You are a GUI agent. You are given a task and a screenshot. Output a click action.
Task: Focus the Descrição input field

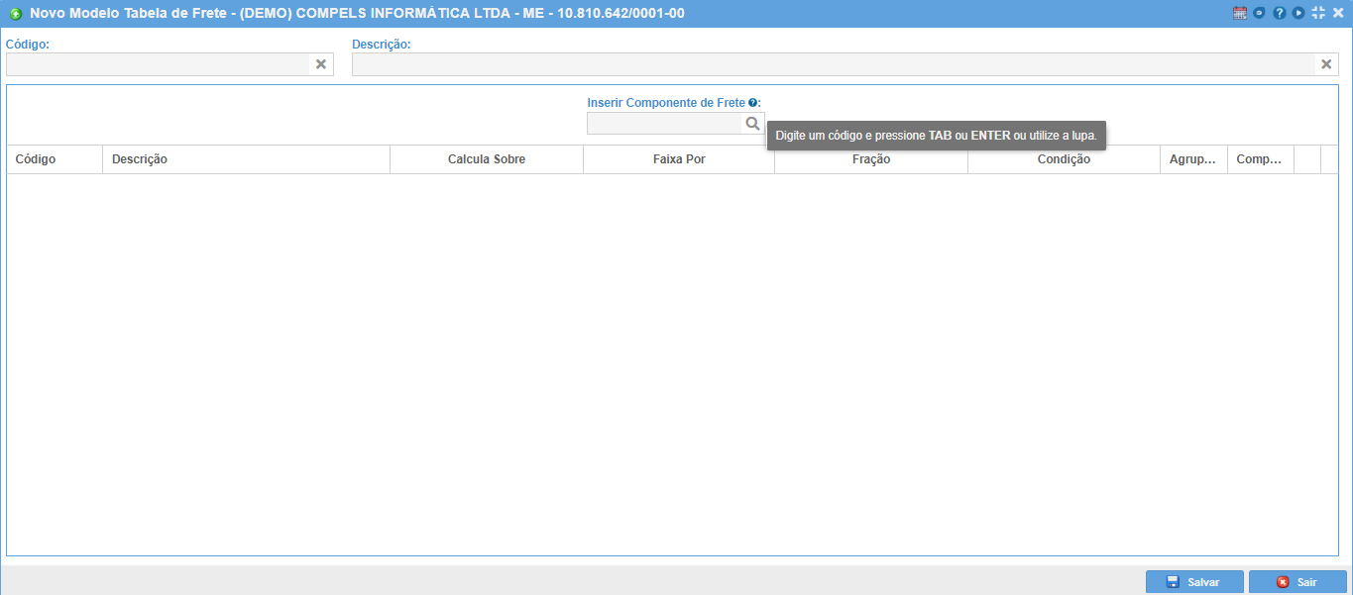pos(834,64)
